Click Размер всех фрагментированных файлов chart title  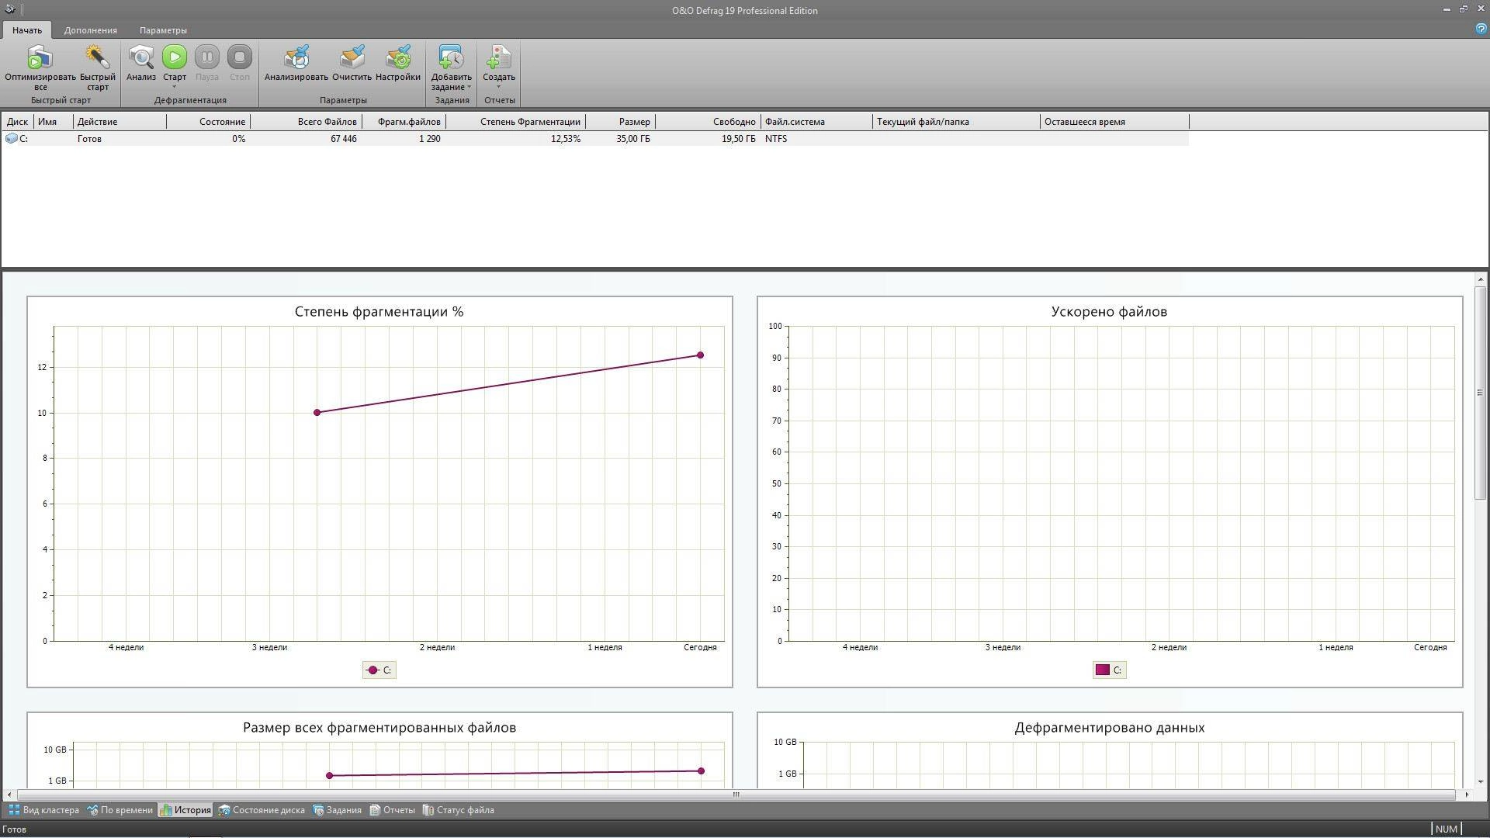pos(379,728)
